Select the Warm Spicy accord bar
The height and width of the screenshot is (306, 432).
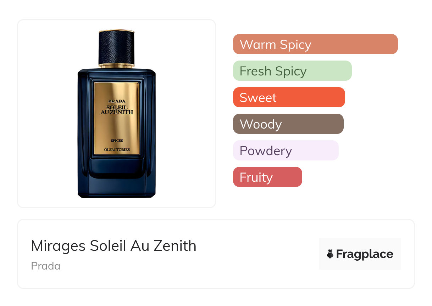tap(315, 44)
